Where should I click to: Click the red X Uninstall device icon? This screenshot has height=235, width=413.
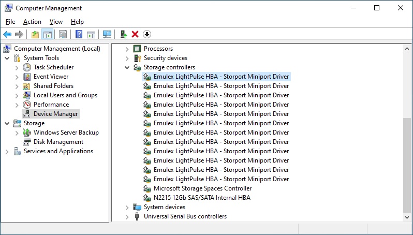[x=135, y=34]
